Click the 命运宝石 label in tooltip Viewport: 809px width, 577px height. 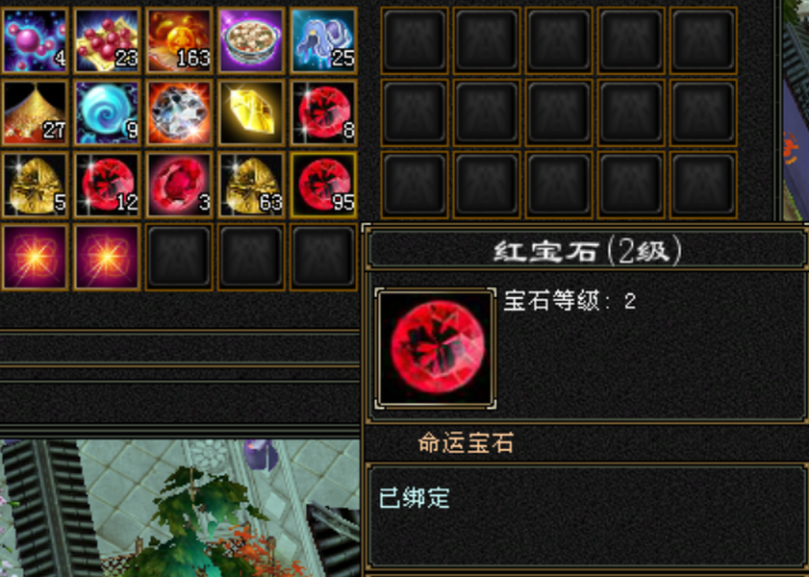(466, 443)
